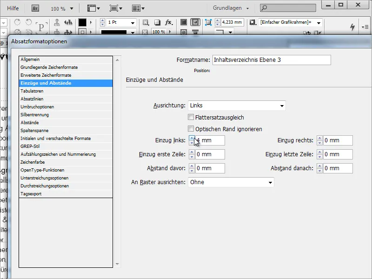Select Abstände category in the list
Image resolution: width=372 pixels, height=279 pixels.
66,123
